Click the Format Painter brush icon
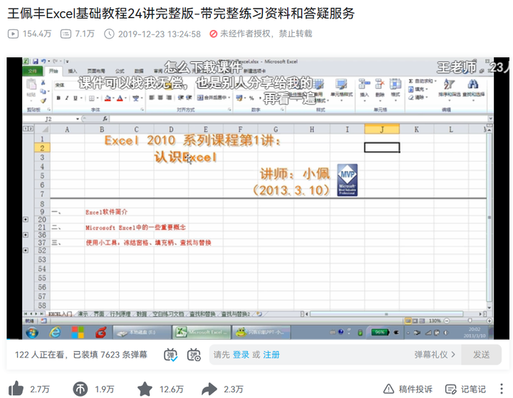513x398 pixels. click(43, 100)
